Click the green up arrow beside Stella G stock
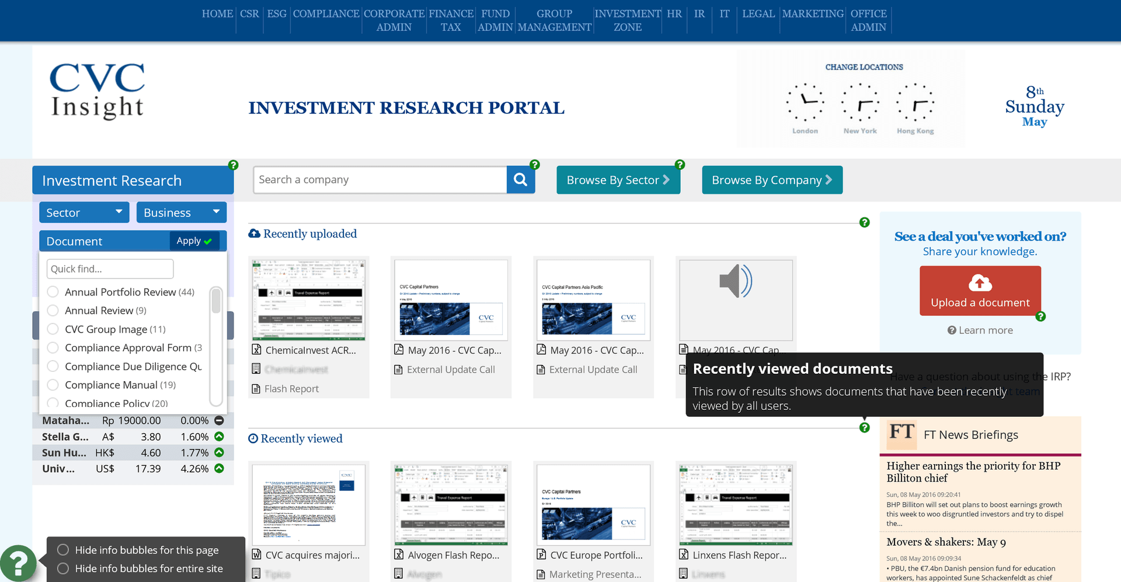This screenshot has width=1121, height=582. click(x=218, y=436)
